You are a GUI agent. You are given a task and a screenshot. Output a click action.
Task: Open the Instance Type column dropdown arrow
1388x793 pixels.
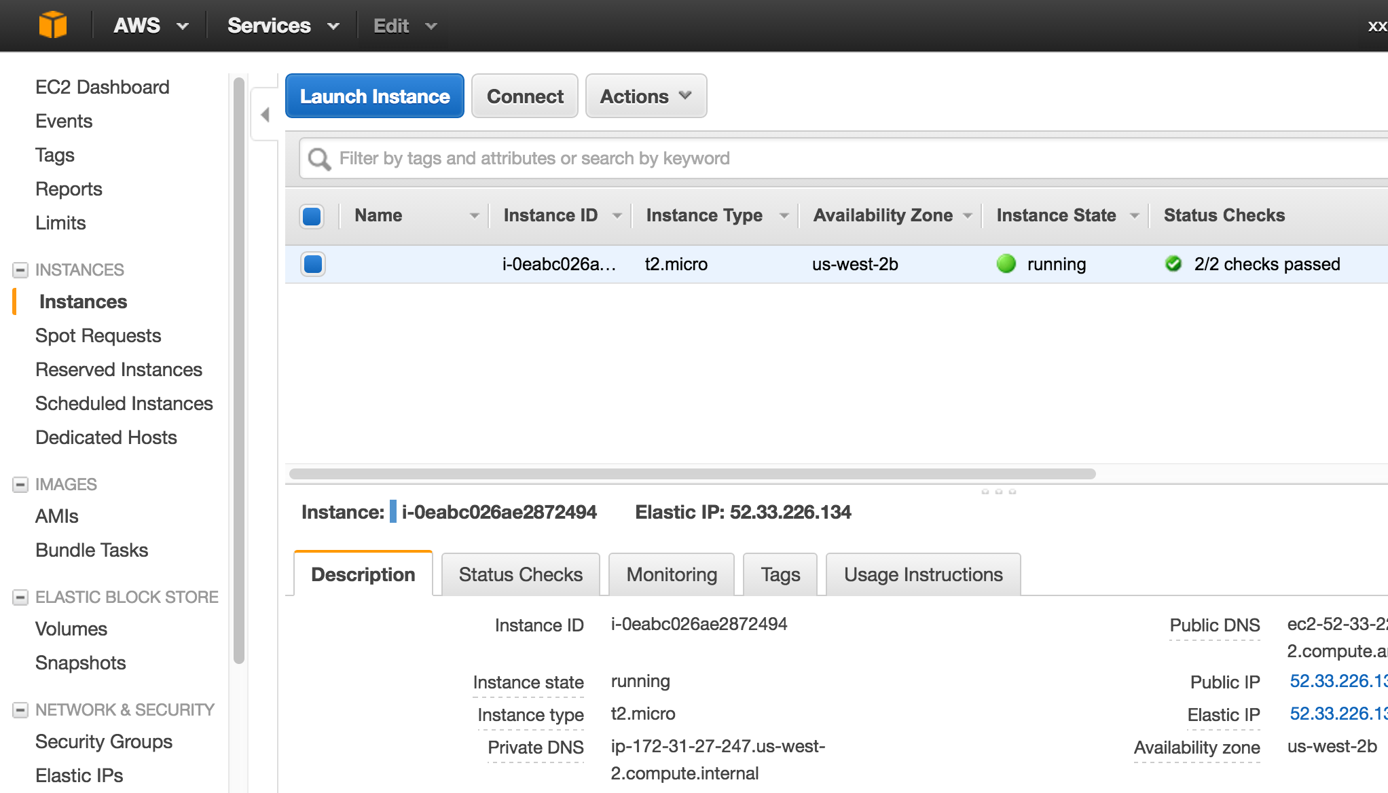784,216
